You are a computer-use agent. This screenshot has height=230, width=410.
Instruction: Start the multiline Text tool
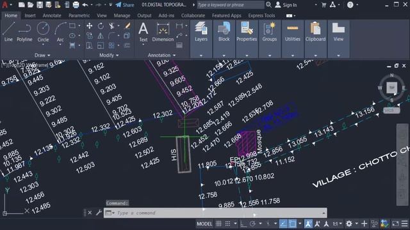[143, 32]
